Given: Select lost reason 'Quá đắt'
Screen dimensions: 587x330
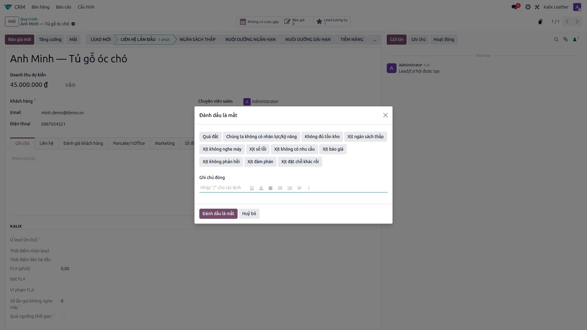Looking at the screenshot, I should pos(210,137).
